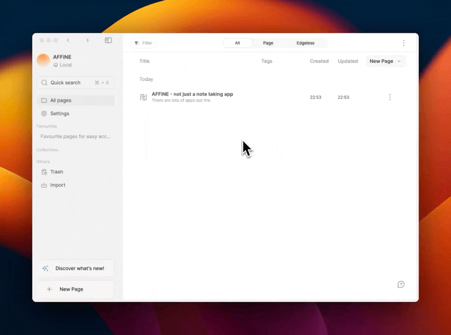Open the AFFiNE note row's more menu

390,97
